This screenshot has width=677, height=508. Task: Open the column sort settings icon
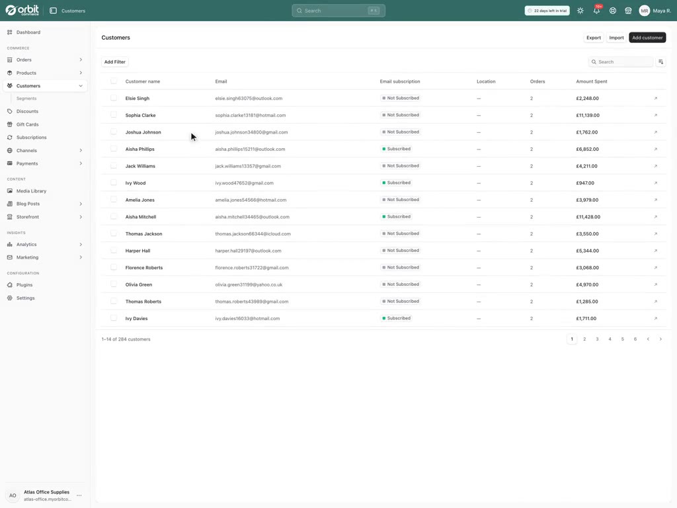(x=660, y=62)
